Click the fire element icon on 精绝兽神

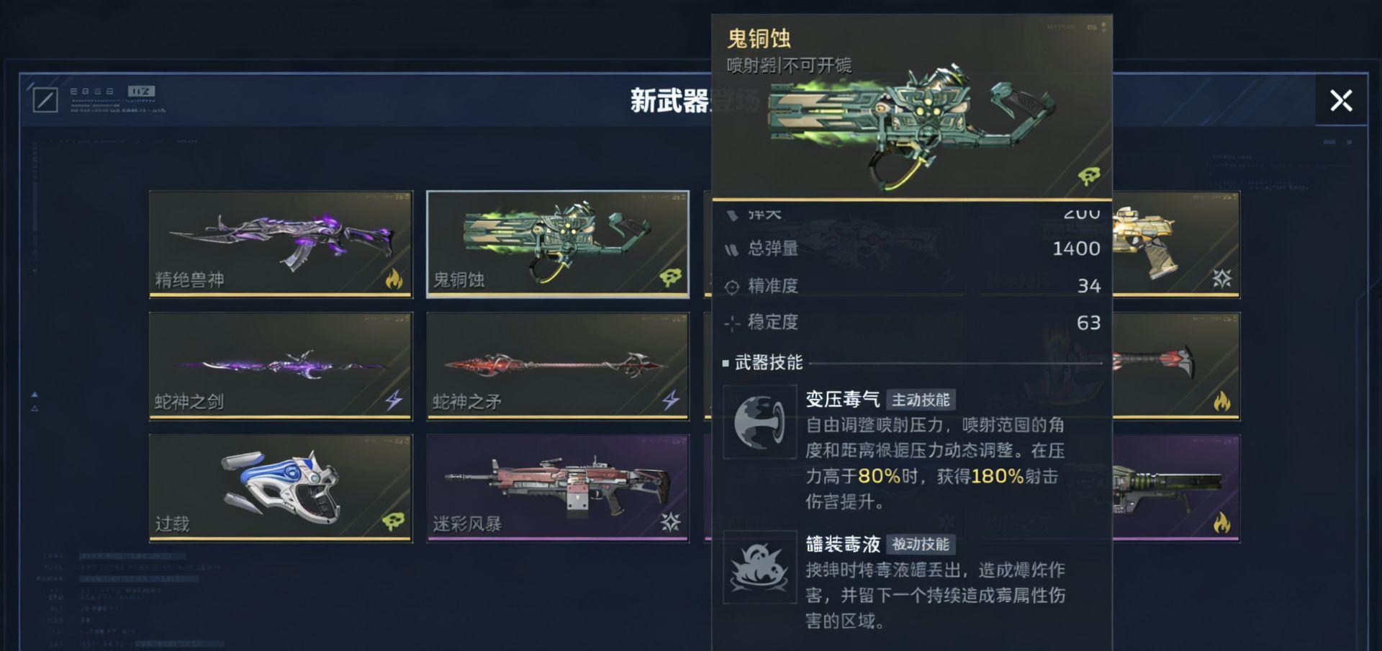(394, 278)
